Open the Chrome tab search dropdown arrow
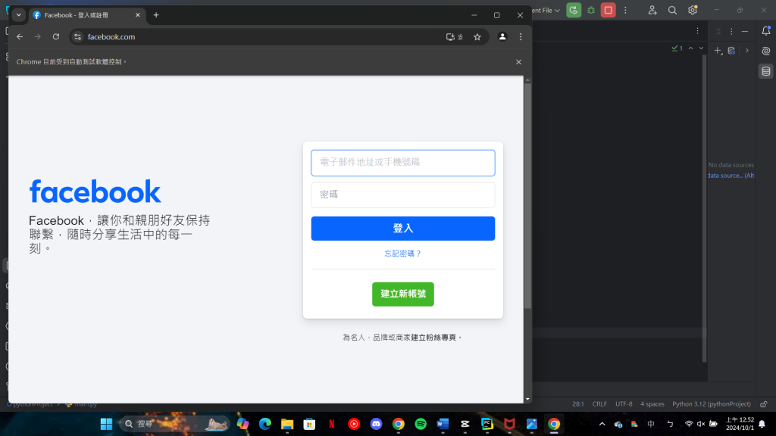 [19, 15]
